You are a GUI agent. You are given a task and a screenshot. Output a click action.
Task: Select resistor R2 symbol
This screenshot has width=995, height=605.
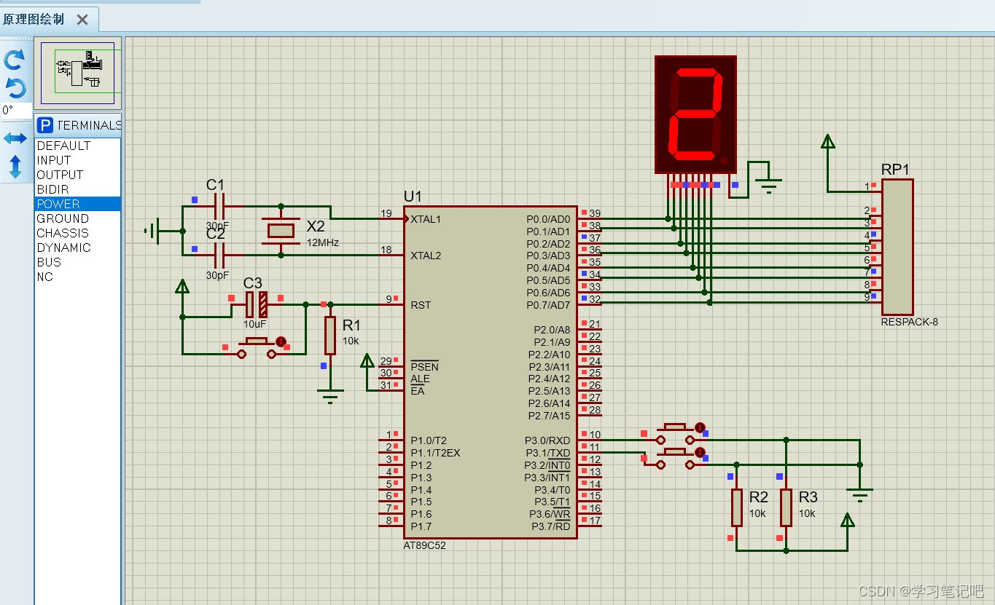tap(737, 507)
